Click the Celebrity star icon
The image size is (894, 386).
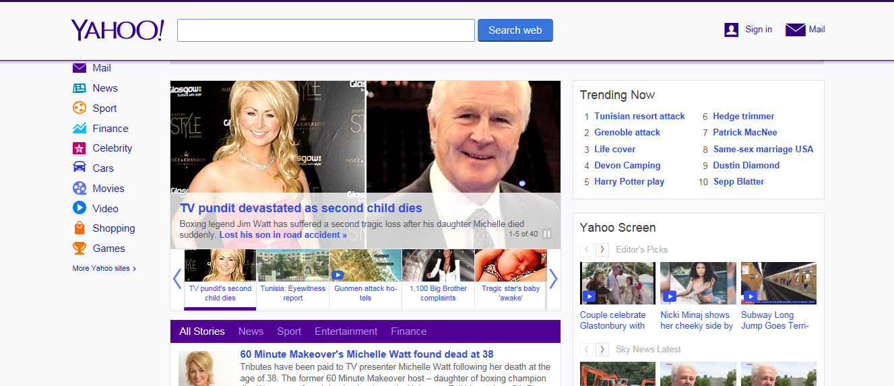[x=79, y=148]
